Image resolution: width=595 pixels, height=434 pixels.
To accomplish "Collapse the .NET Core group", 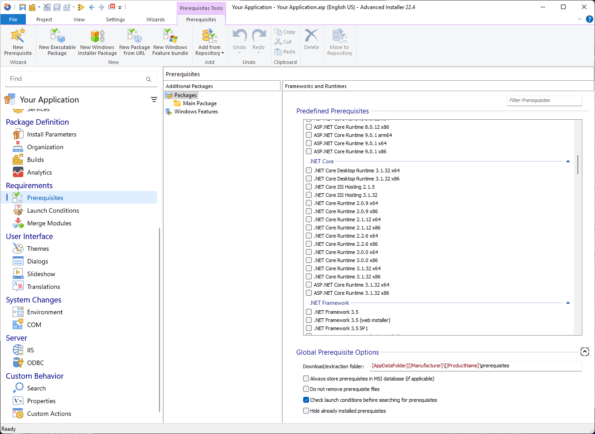I will 568,161.
